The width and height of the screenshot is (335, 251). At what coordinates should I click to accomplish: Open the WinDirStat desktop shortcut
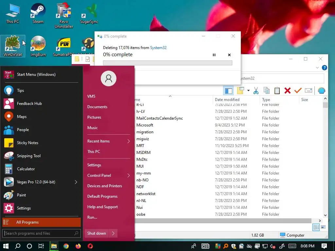coord(13,46)
